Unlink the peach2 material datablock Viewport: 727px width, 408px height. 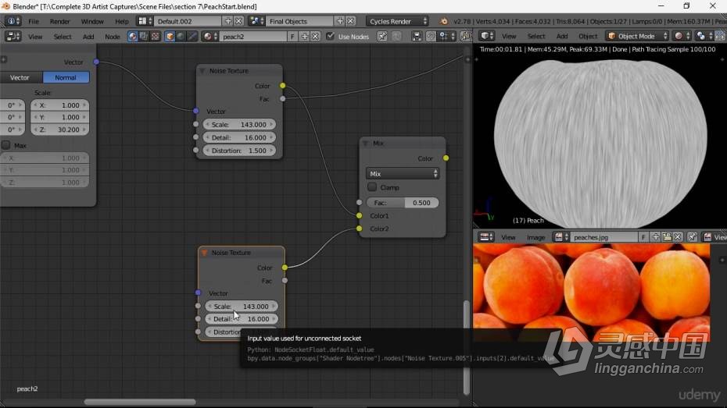pos(315,37)
